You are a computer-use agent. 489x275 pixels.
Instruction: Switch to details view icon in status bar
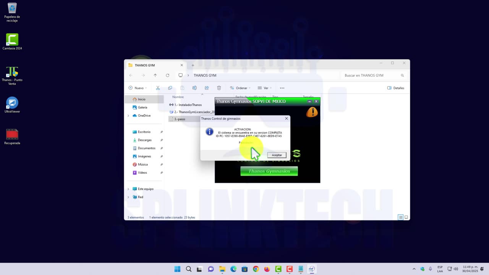(400, 217)
